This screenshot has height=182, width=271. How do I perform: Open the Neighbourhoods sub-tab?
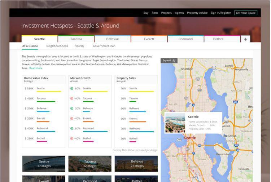pyautogui.click(x=57, y=46)
